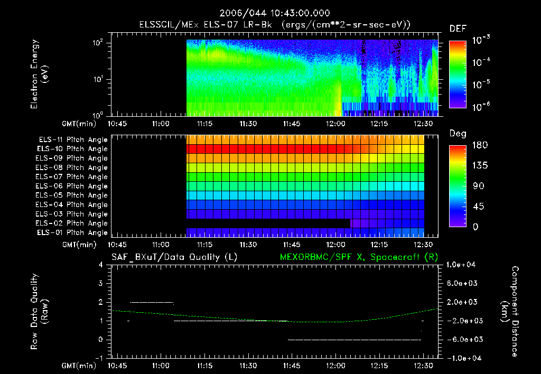The image size is (541, 374).
Task: Click the 90 value on Deg scale
Action: tap(478, 186)
